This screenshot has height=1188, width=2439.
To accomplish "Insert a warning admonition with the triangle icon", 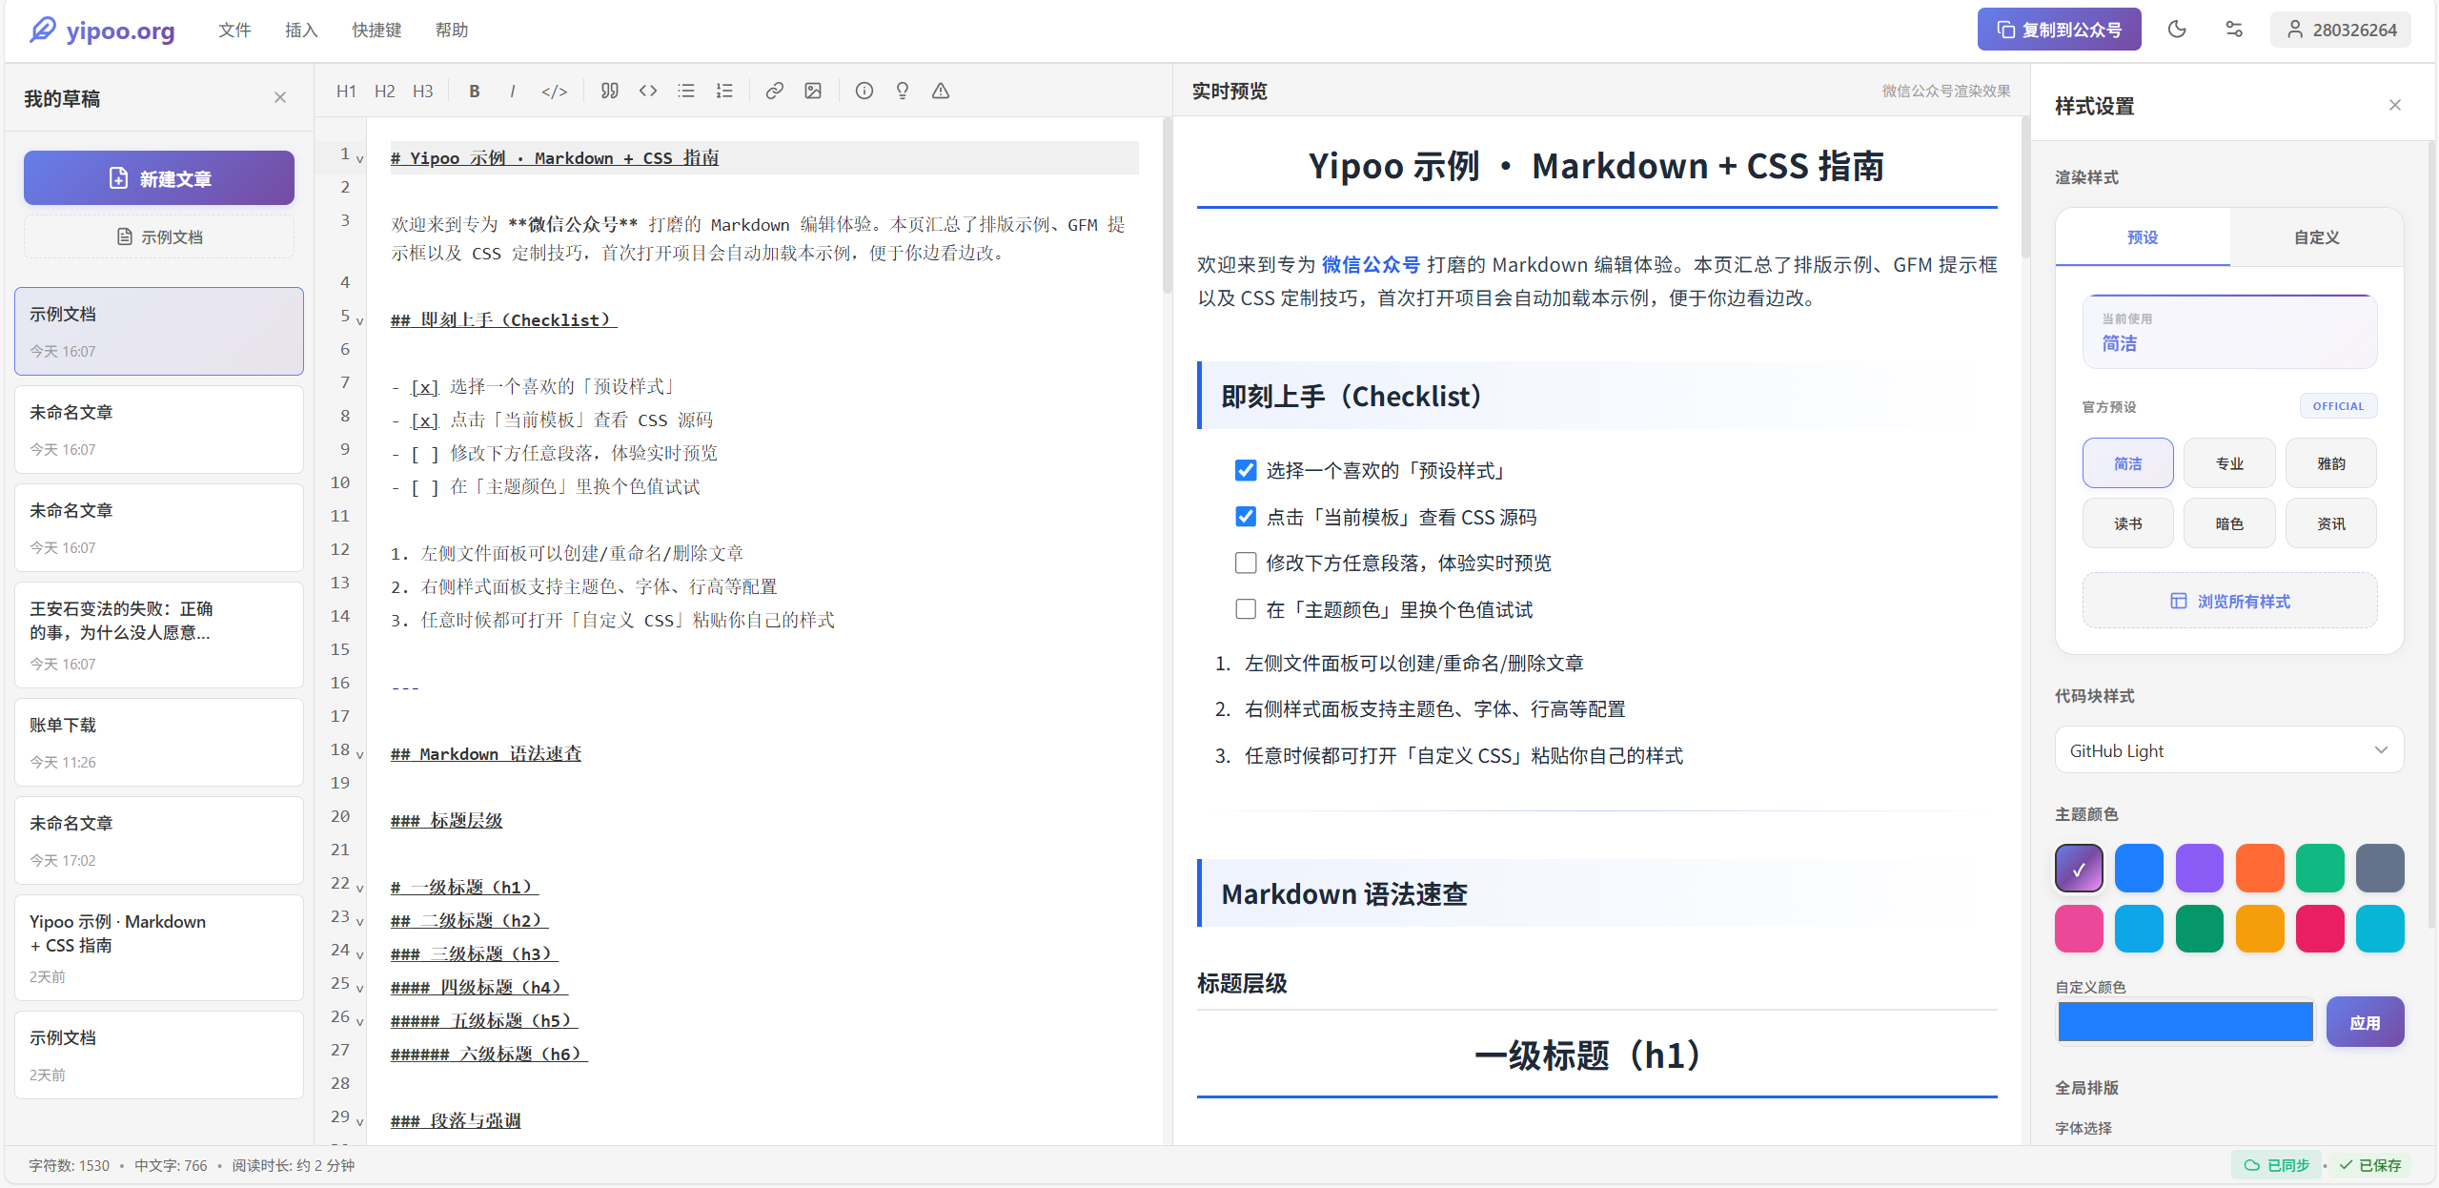I will point(941,91).
